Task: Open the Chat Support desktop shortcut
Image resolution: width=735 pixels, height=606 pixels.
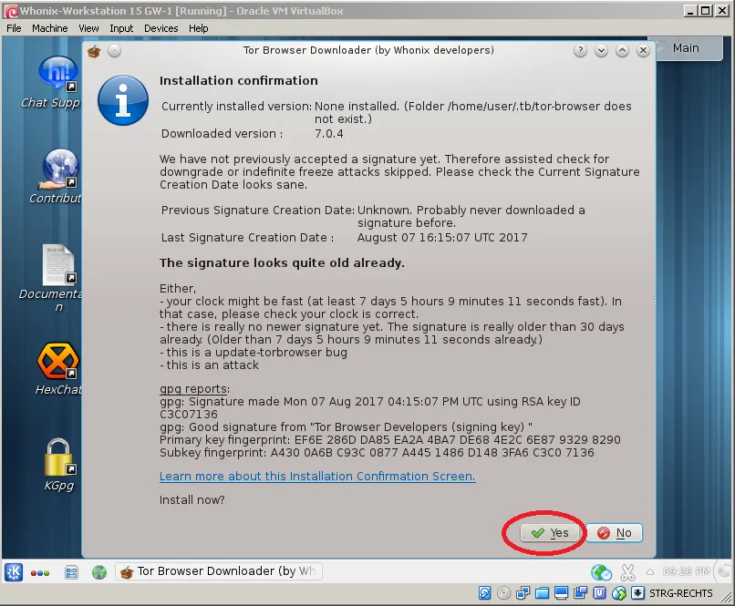Action: pyautogui.click(x=57, y=82)
